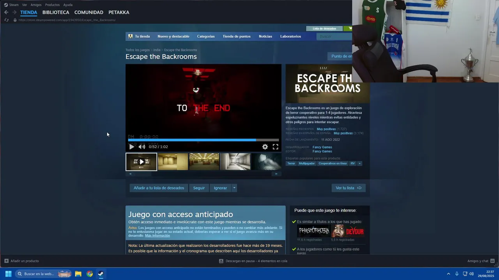
Task: Expand the Categorías menu
Action: pyautogui.click(x=206, y=37)
